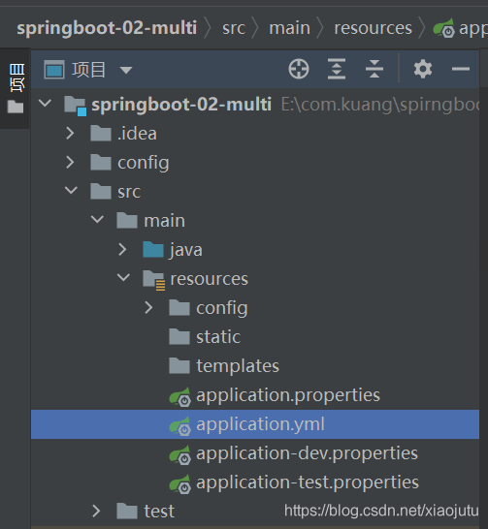This screenshot has width=488, height=529.
Task: Click the locate (select opened file) crosshair icon
Action: [x=299, y=69]
